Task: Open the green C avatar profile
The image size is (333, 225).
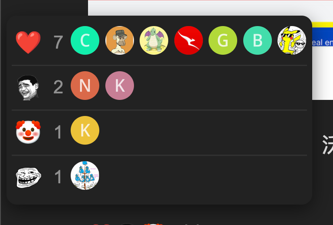Action: pos(85,40)
